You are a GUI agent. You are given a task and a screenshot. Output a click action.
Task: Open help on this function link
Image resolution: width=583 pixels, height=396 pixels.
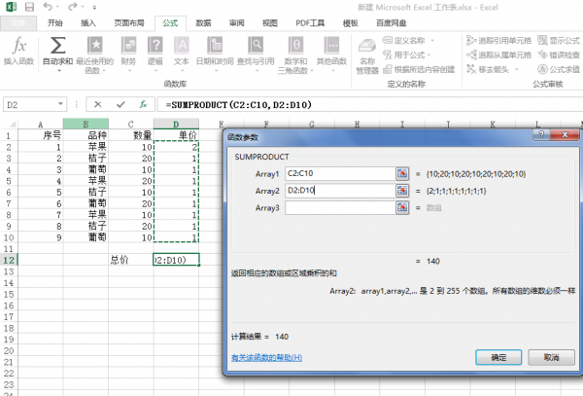click(x=266, y=358)
